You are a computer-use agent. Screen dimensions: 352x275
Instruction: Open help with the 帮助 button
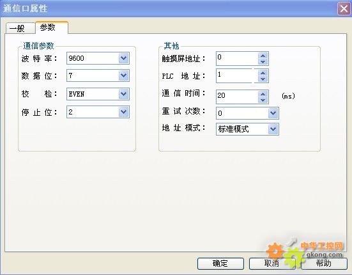click(324, 263)
